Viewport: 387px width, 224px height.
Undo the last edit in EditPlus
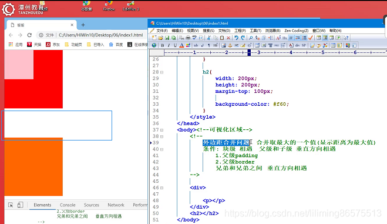[237, 38]
